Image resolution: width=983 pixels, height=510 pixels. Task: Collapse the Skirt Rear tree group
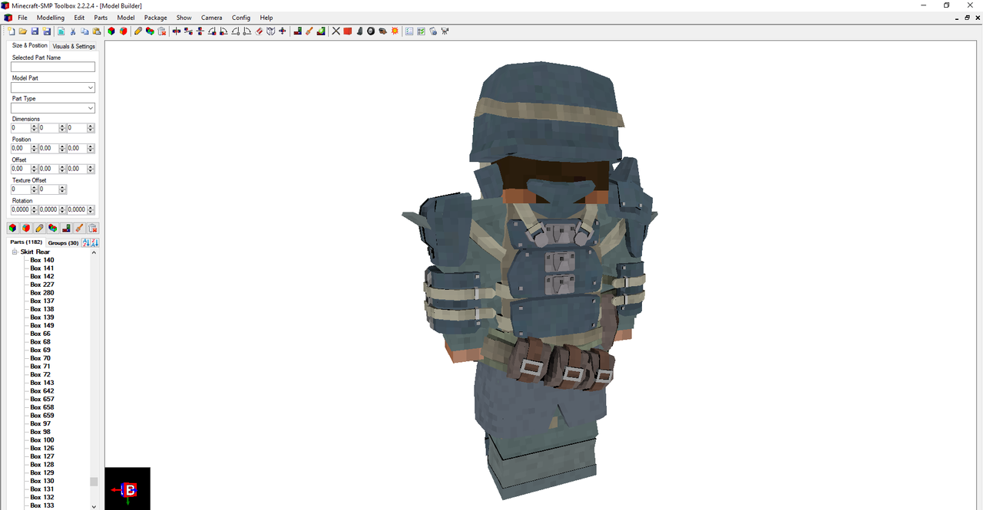click(x=15, y=252)
